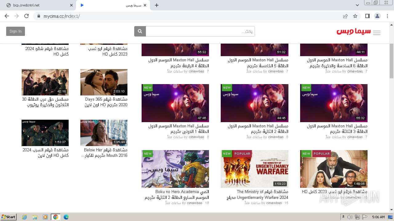Bookmark this page with the star icon
The width and height of the screenshot is (394, 221).
point(355,16)
